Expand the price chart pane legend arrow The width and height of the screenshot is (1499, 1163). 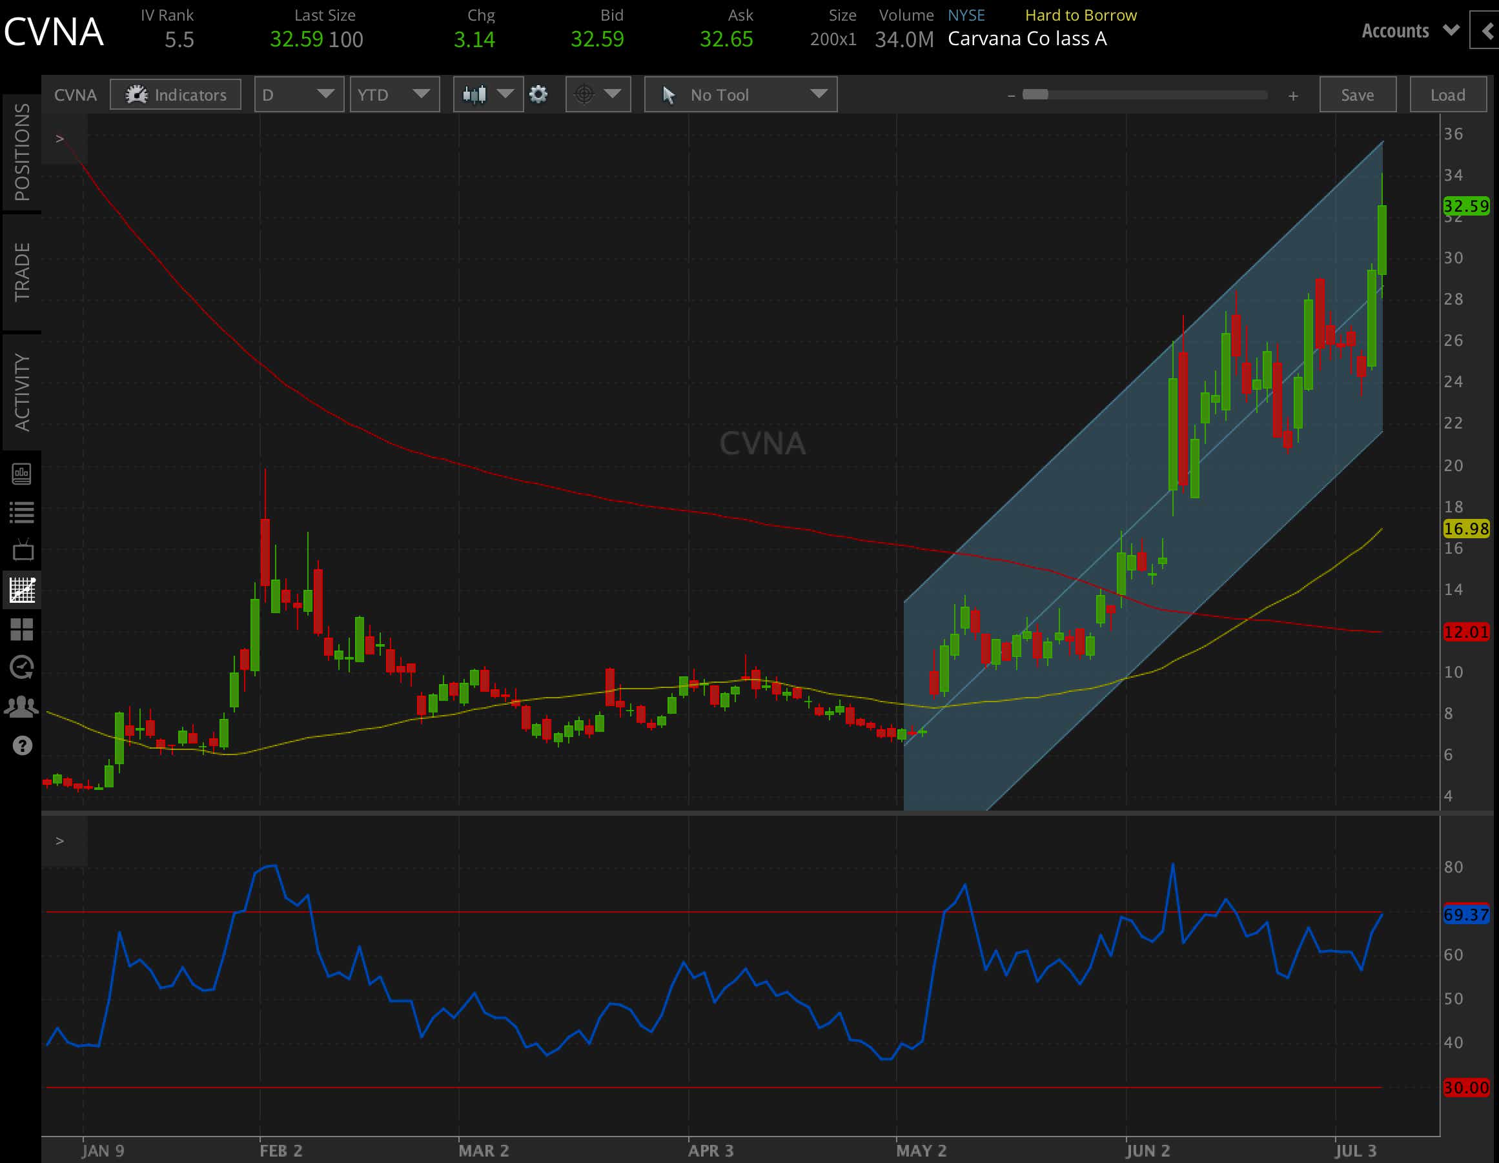tap(61, 139)
